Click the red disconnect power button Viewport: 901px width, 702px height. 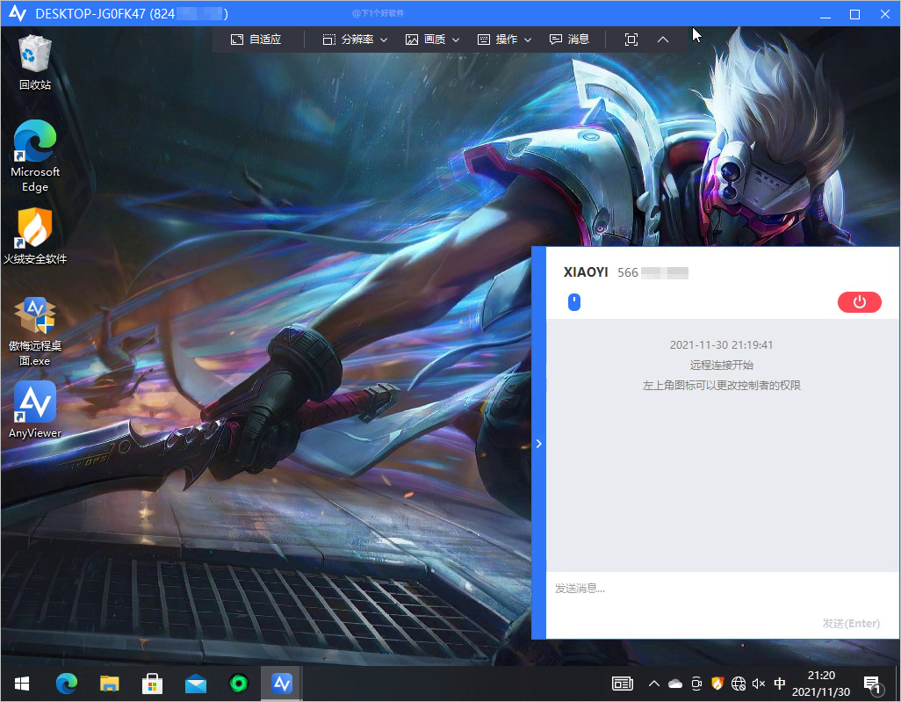(x=859, y=302)
